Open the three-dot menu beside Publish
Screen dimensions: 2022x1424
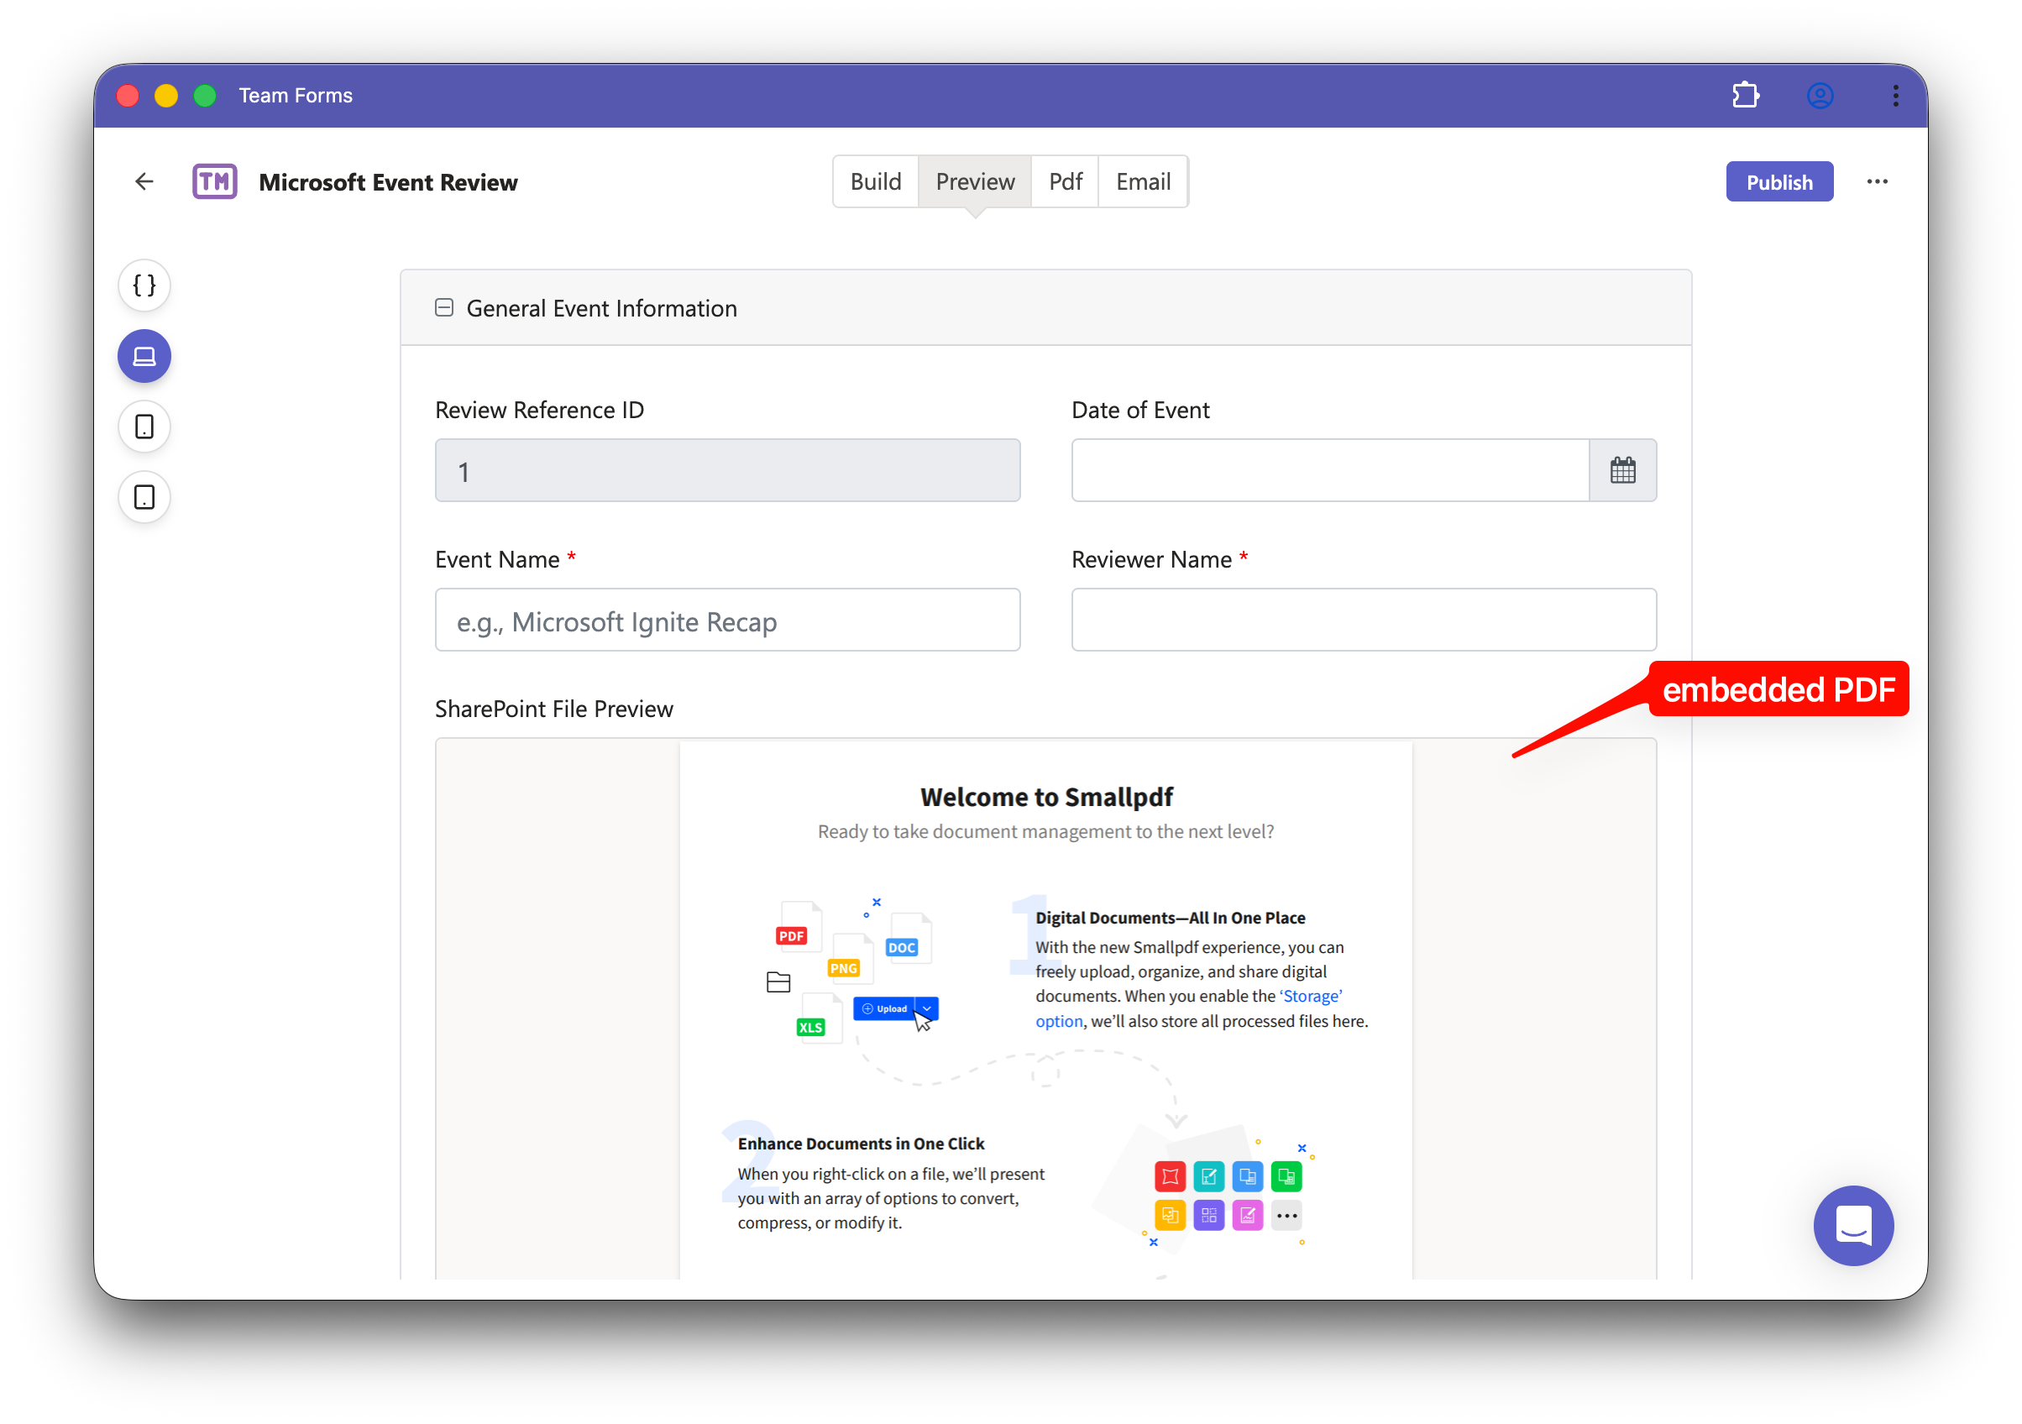coord(1877,181)
